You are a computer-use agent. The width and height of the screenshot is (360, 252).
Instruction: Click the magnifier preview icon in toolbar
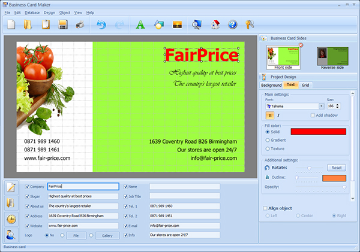point(196,25)
